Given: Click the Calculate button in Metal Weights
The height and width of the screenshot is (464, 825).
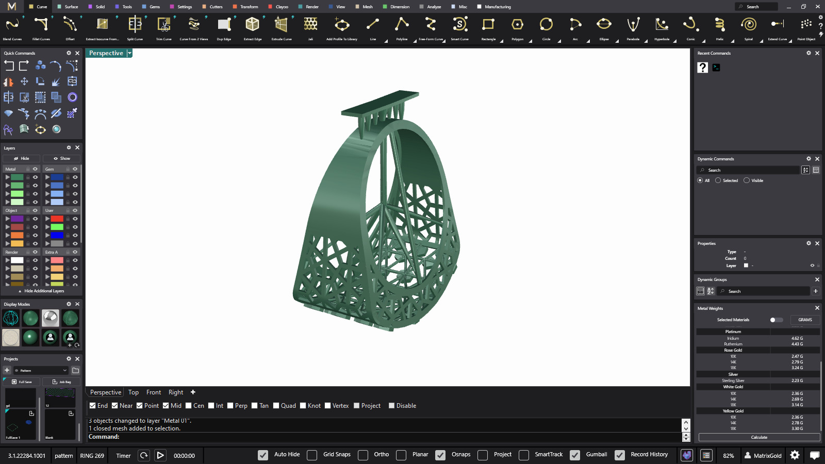Looking at the screenshot, I should coord(759,437).
